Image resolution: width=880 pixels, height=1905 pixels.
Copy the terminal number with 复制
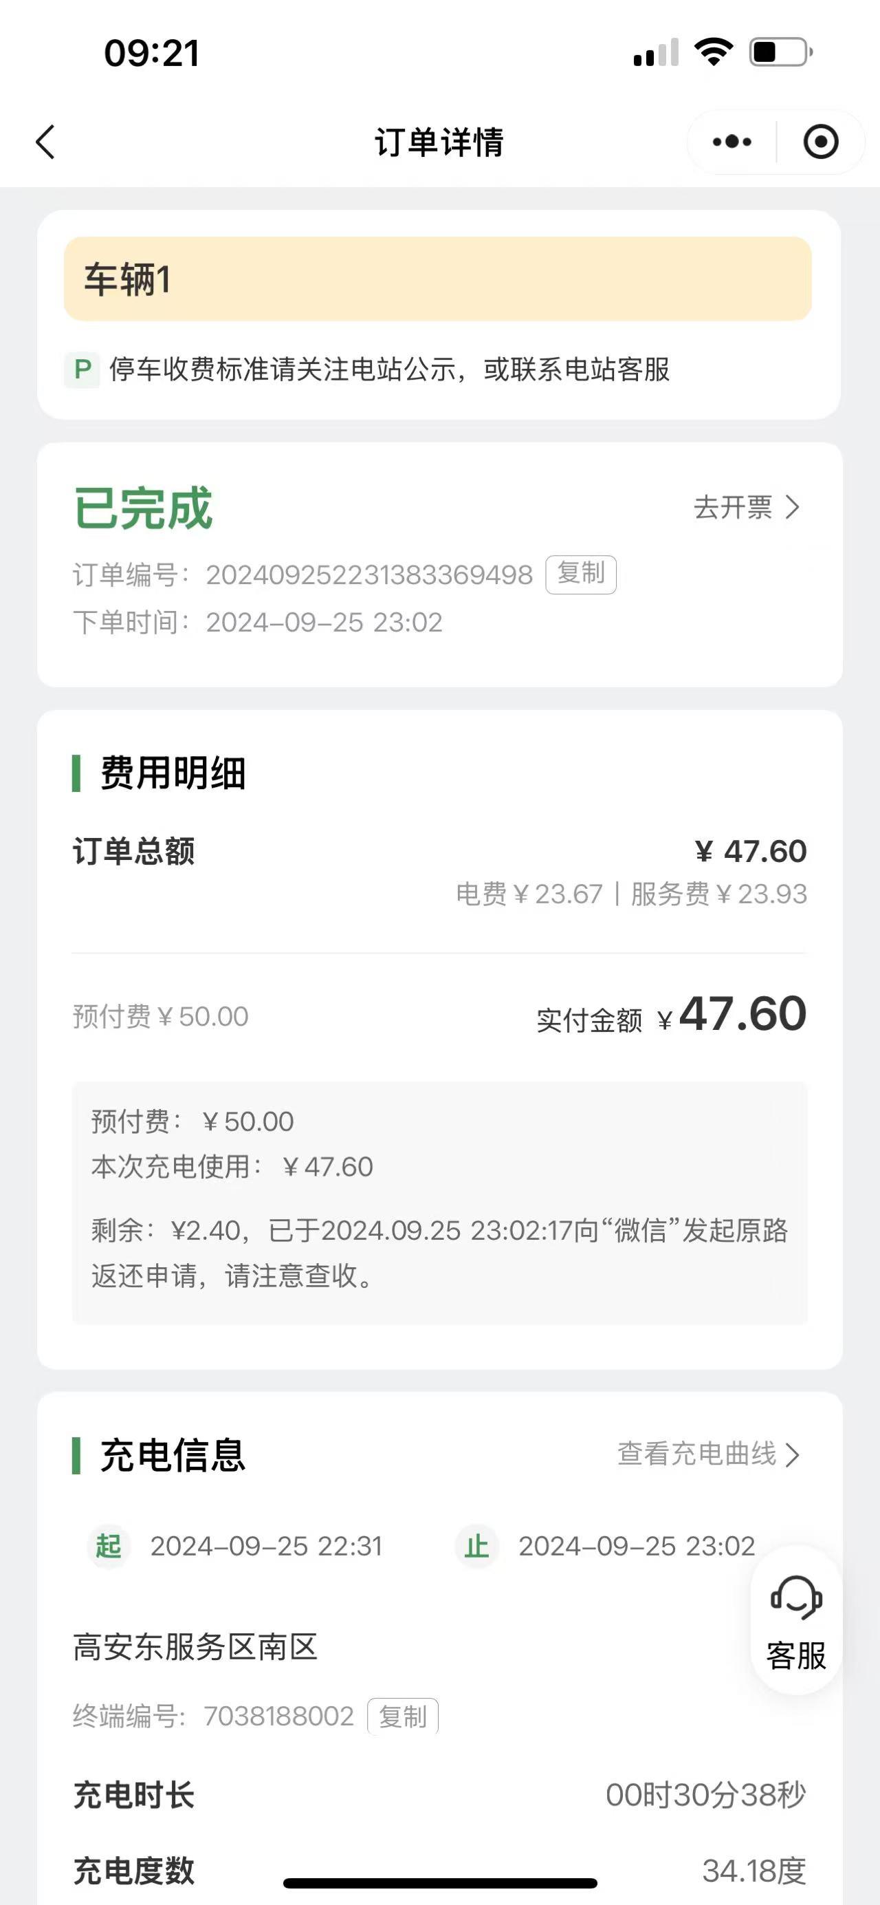pos(403,1716)
